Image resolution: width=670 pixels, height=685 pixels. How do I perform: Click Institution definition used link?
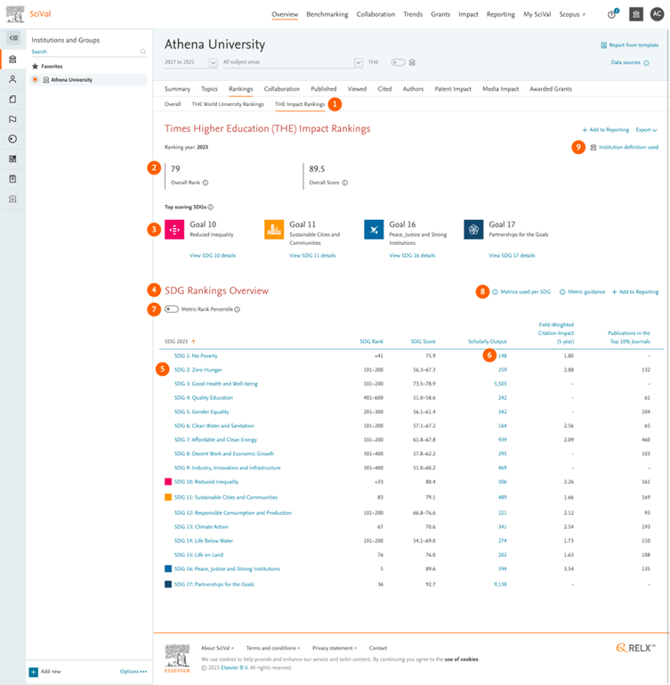click(x=625, y=147)
